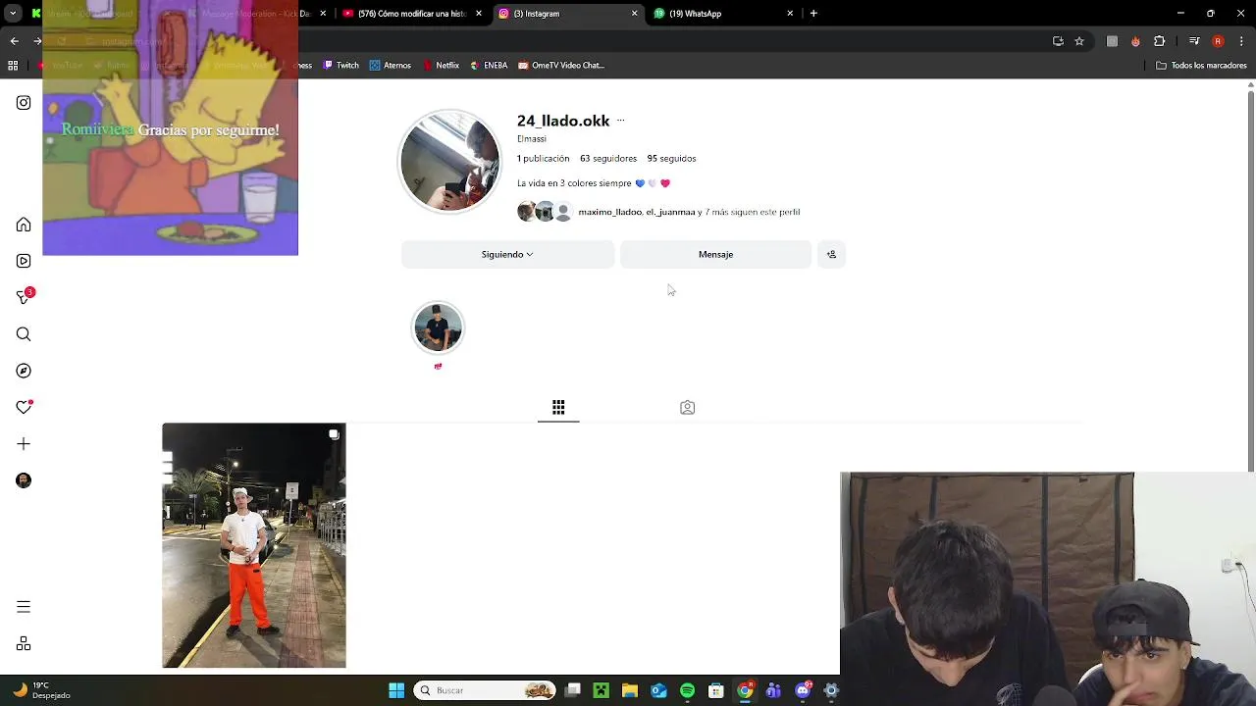Open the Windows Start menu
The image size is (1256, 706).
point(396,690)
